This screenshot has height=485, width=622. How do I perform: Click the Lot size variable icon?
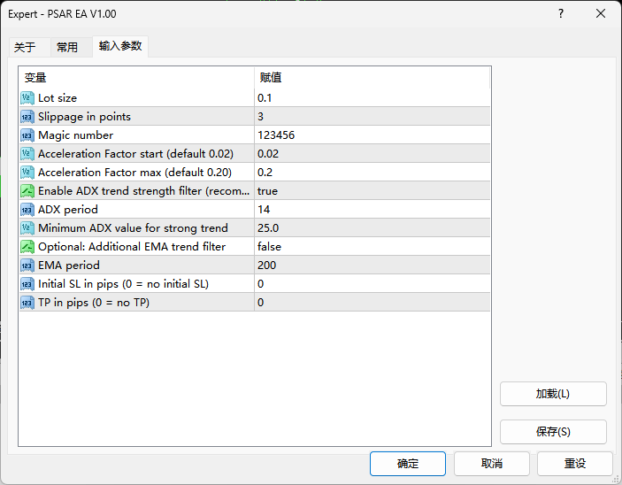click(27, 98)
